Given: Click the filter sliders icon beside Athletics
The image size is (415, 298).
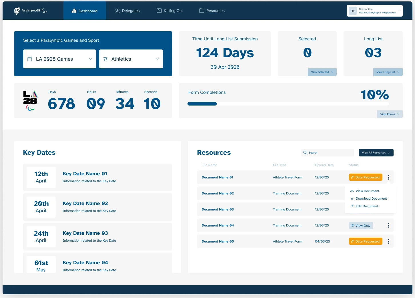Looking at the screenshot, I should point(105,59).
